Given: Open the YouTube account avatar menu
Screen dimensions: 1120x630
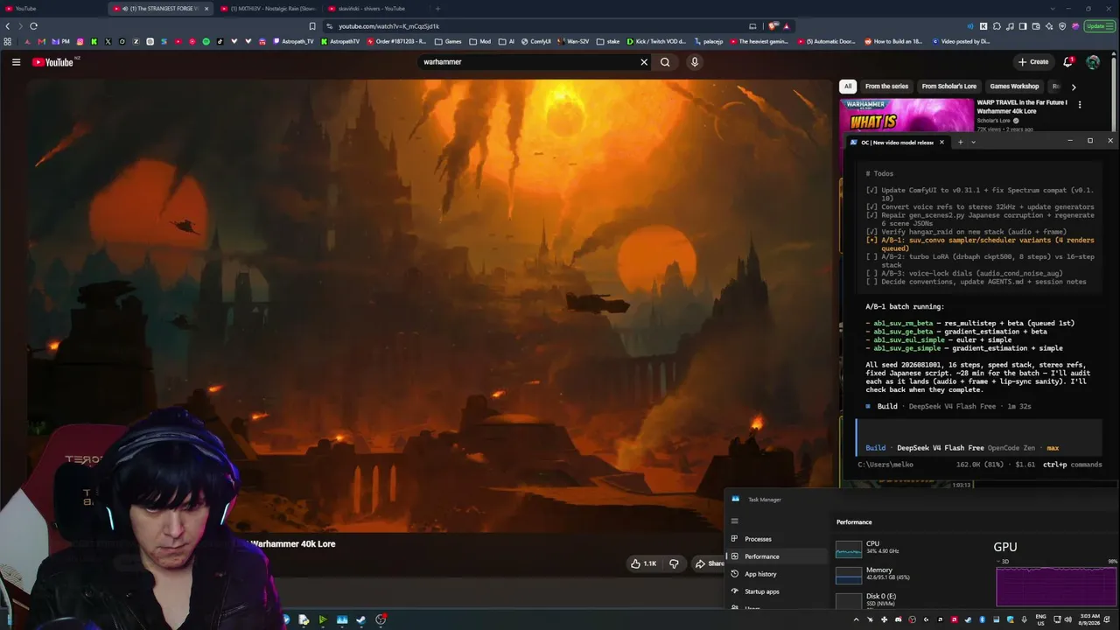Looking at the screenshot, I should tap(1093, 62).
